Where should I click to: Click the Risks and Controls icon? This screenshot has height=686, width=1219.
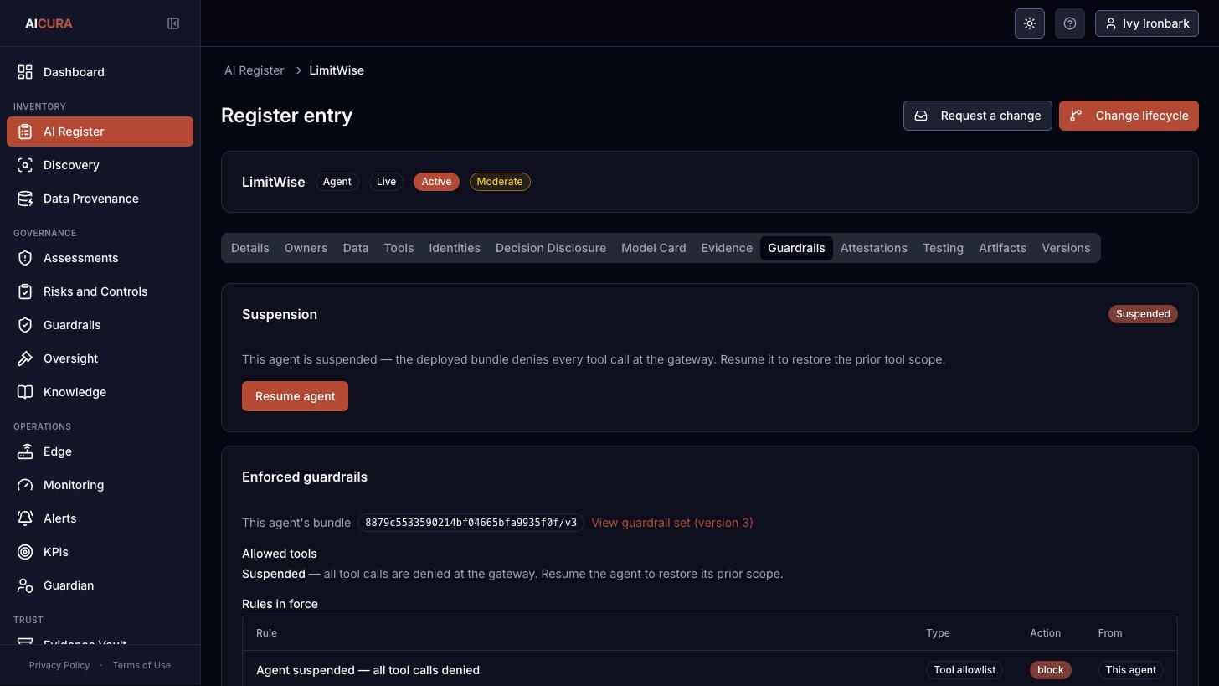point(25,291)
